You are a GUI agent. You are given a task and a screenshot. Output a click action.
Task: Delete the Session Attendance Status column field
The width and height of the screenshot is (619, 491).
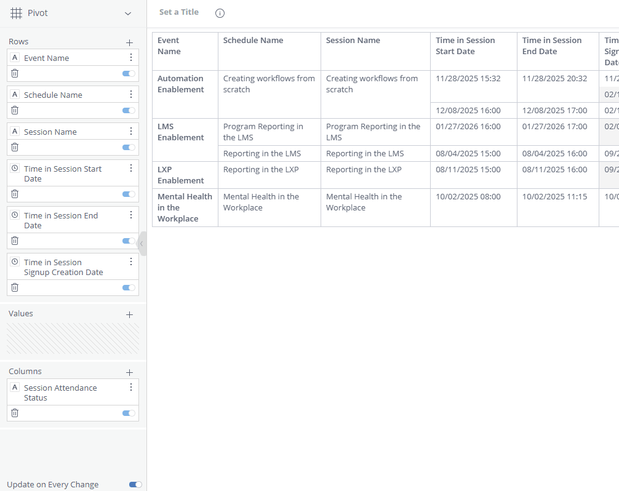coord(14,413)
